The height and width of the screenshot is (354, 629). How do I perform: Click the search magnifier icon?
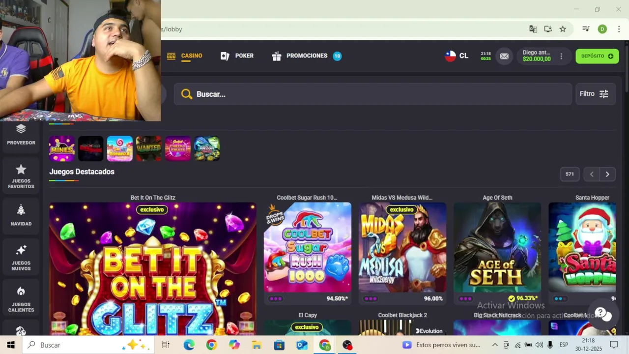[187, 94]
